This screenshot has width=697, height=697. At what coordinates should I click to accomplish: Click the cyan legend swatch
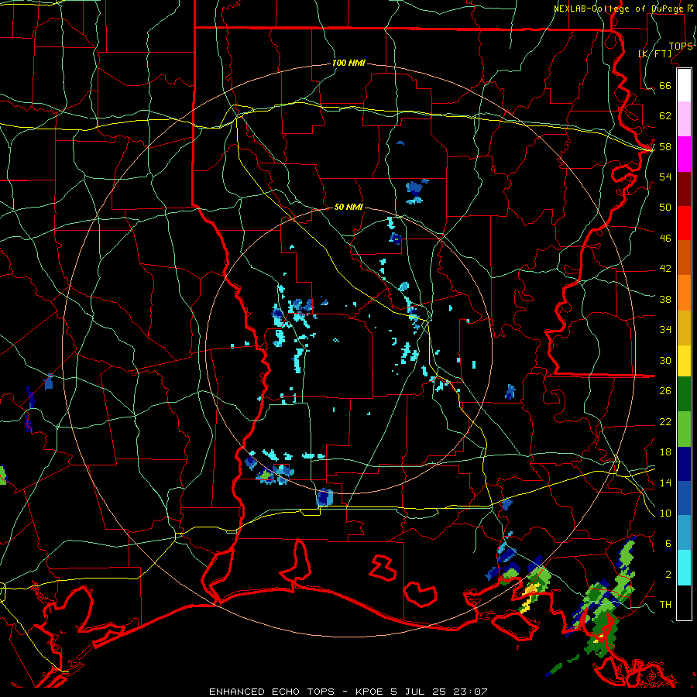click(684, 568)
